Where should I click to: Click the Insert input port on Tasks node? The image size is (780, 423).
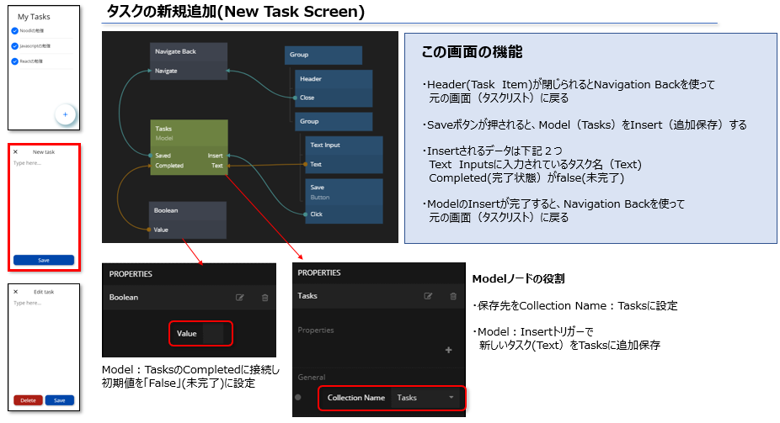coord(228,156)
